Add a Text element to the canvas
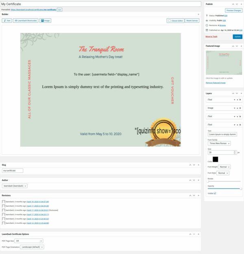Screen dimensions: 244x254 coord(7,20)
